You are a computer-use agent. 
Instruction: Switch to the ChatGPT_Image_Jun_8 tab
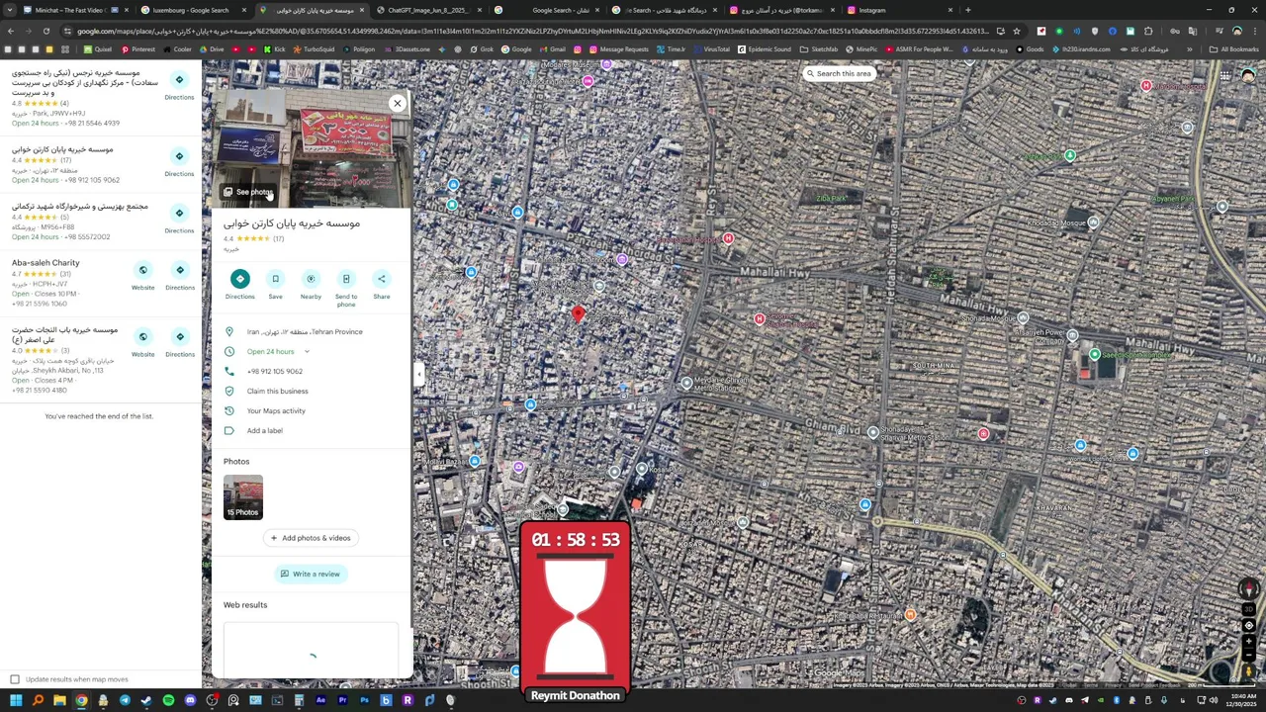tap(427, 10)
